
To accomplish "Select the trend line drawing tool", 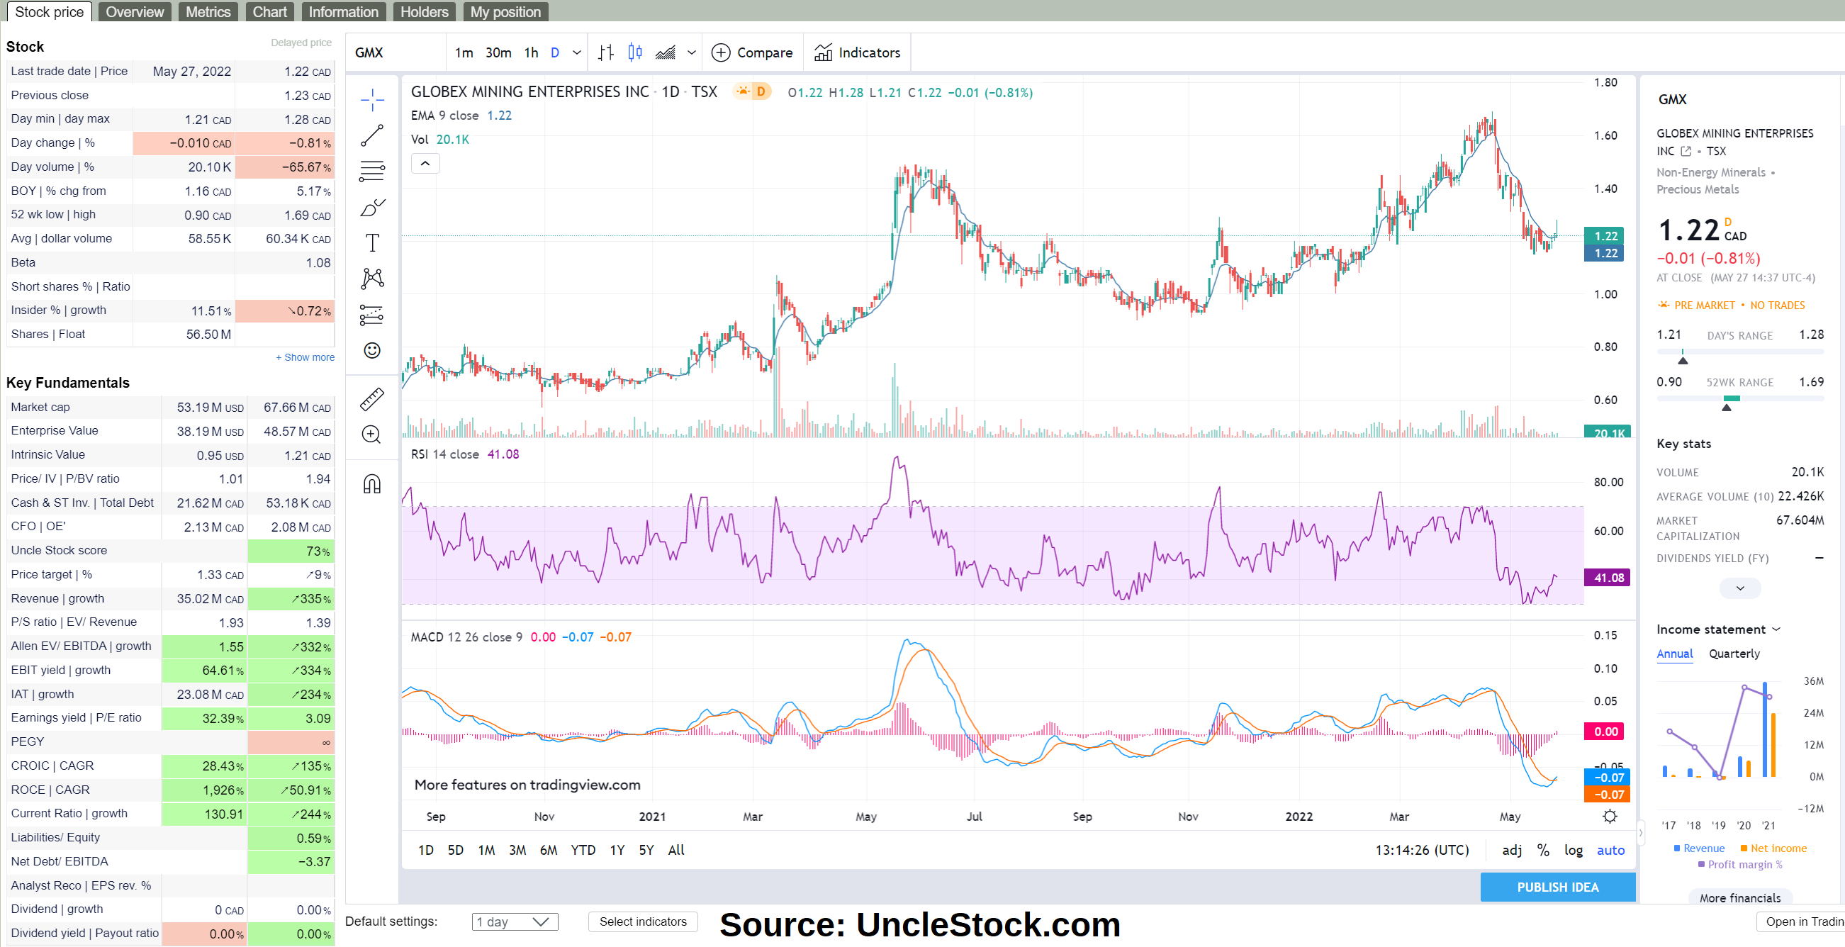I will pos(371,135).
